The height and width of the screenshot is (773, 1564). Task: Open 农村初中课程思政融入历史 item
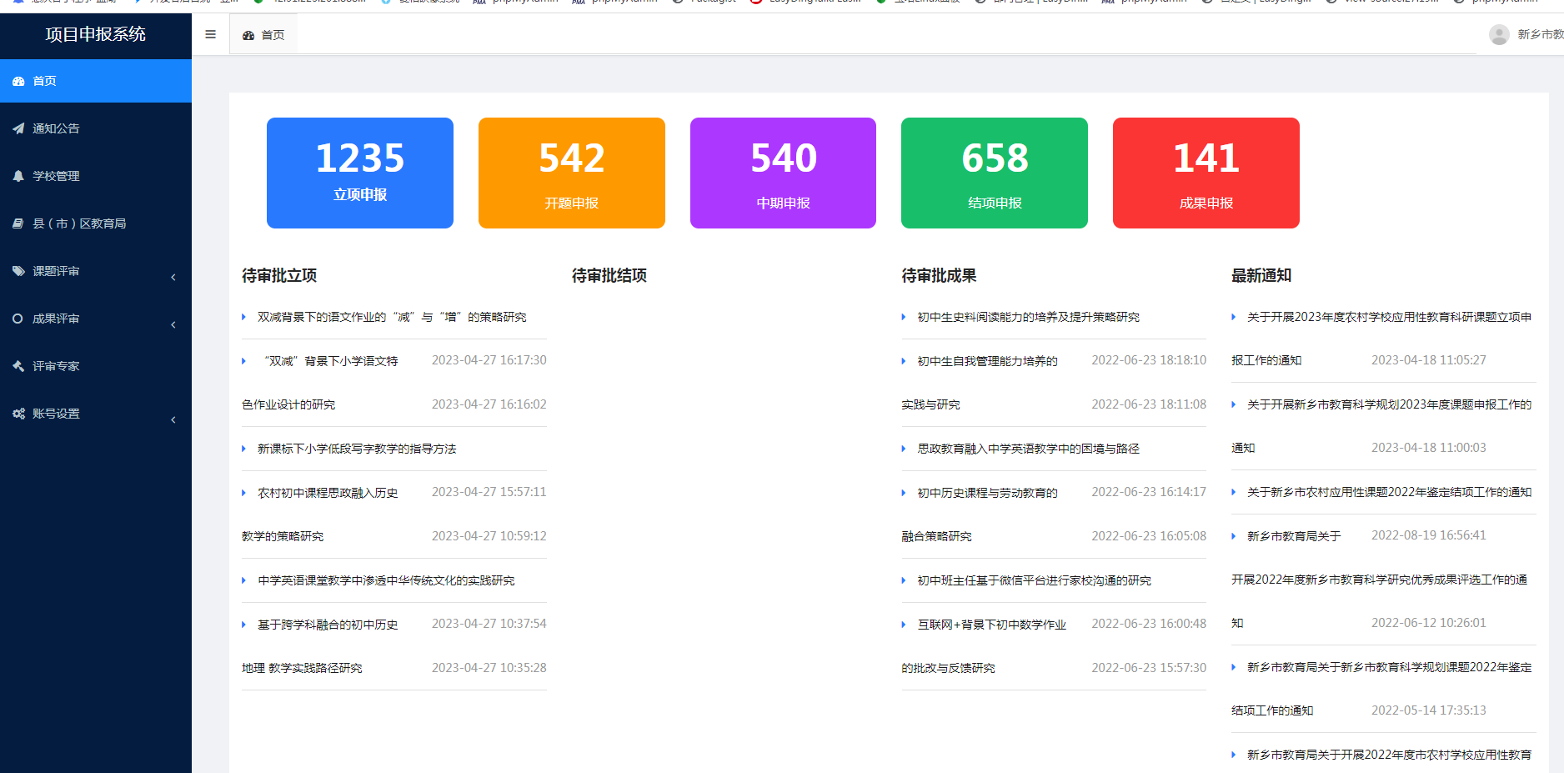(328, 493)
